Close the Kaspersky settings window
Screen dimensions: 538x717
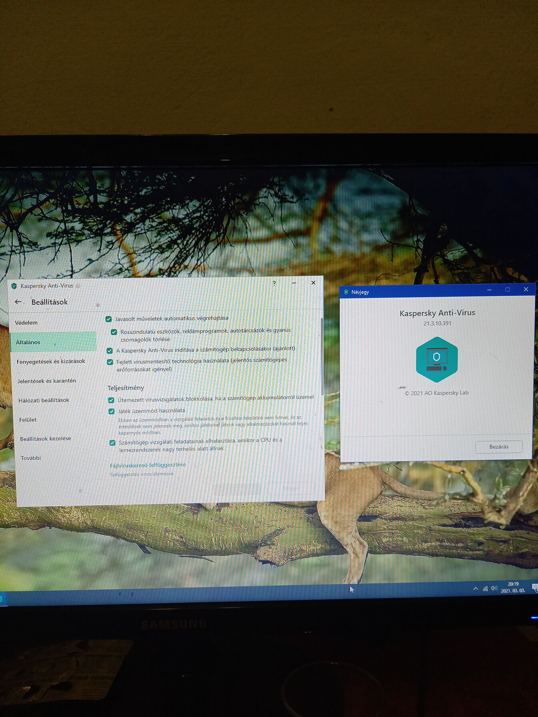tap(313, 282)
